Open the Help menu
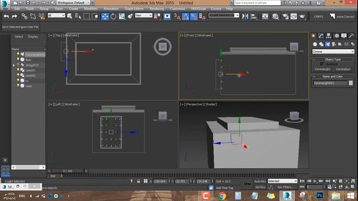 tap(229, 9)
